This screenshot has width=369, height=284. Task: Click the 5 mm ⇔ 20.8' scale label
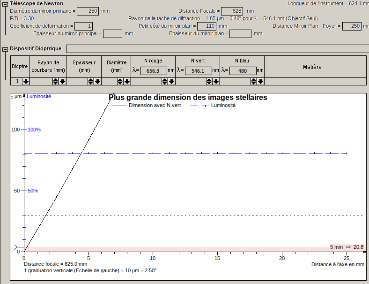347,247
